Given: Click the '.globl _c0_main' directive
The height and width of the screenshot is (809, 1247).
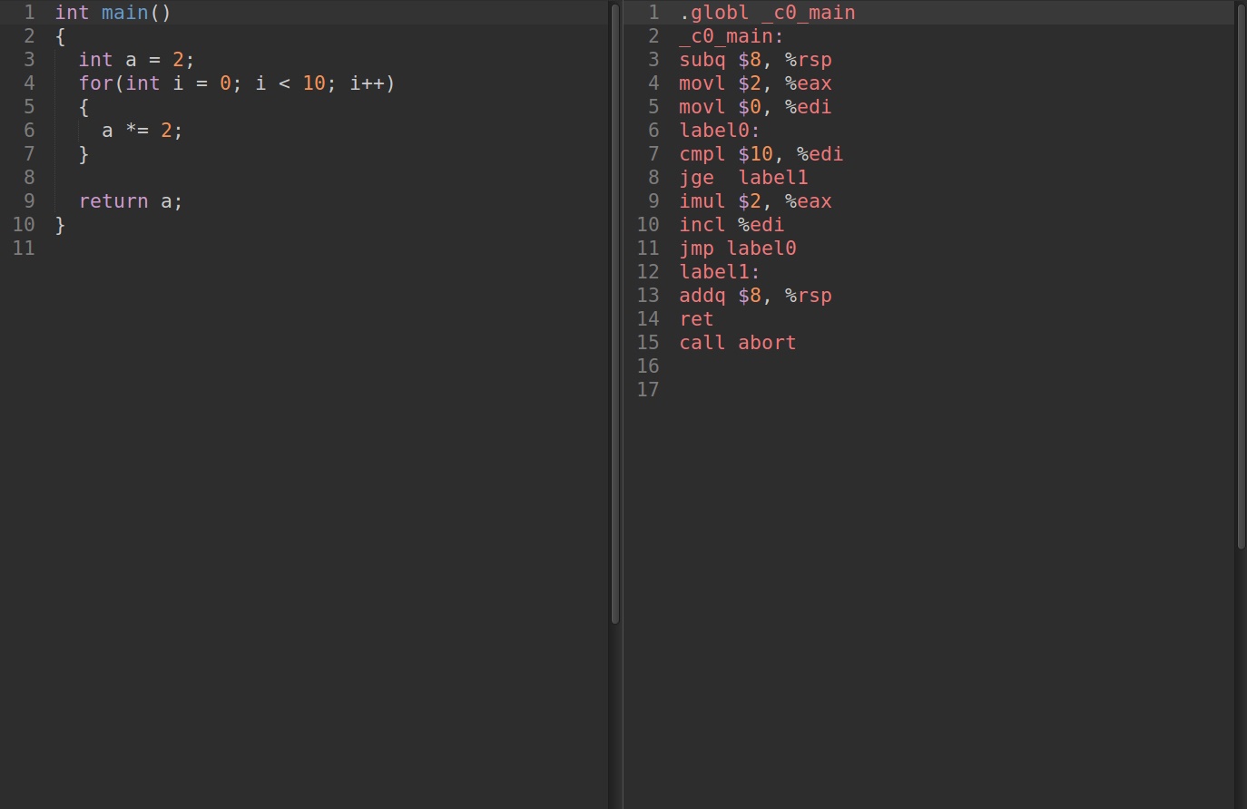Looking at the screenshot, I should coord(767,13).
